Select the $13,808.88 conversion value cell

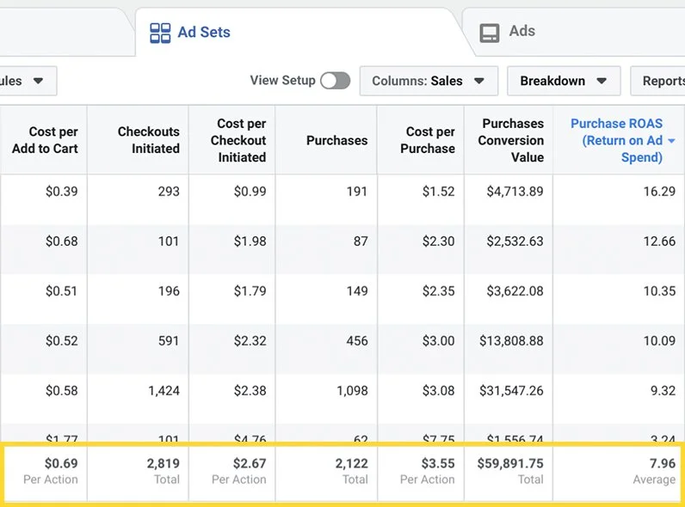click(x=515, y=341)
